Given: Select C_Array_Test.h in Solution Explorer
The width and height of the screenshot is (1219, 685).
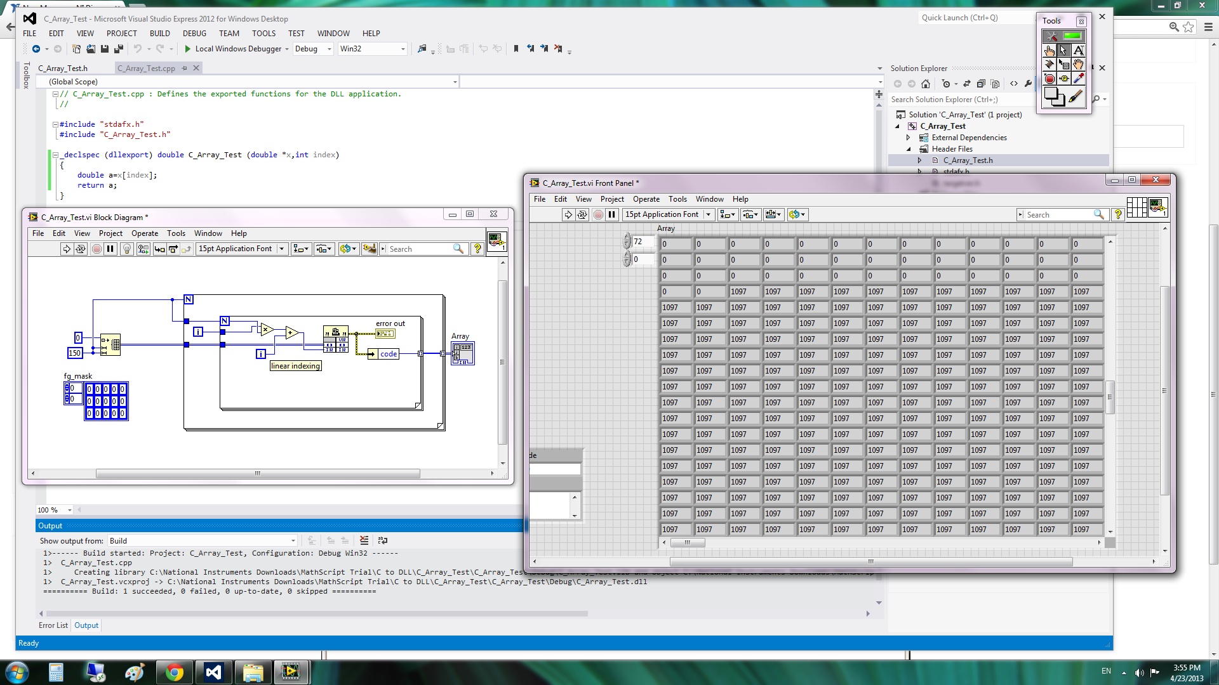Looking at the screenshot, I should pos(967,160).
